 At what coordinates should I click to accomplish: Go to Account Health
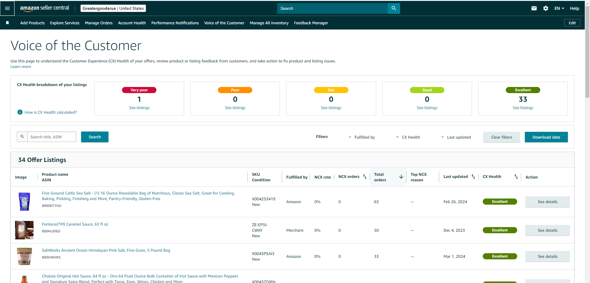coord(132,23)
